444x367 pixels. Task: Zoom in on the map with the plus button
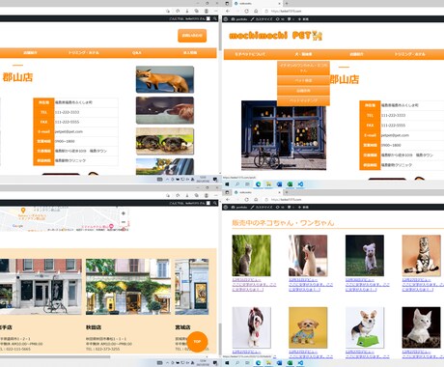click(124, 213)
